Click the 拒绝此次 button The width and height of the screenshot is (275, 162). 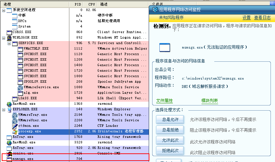tap(170, 151)
